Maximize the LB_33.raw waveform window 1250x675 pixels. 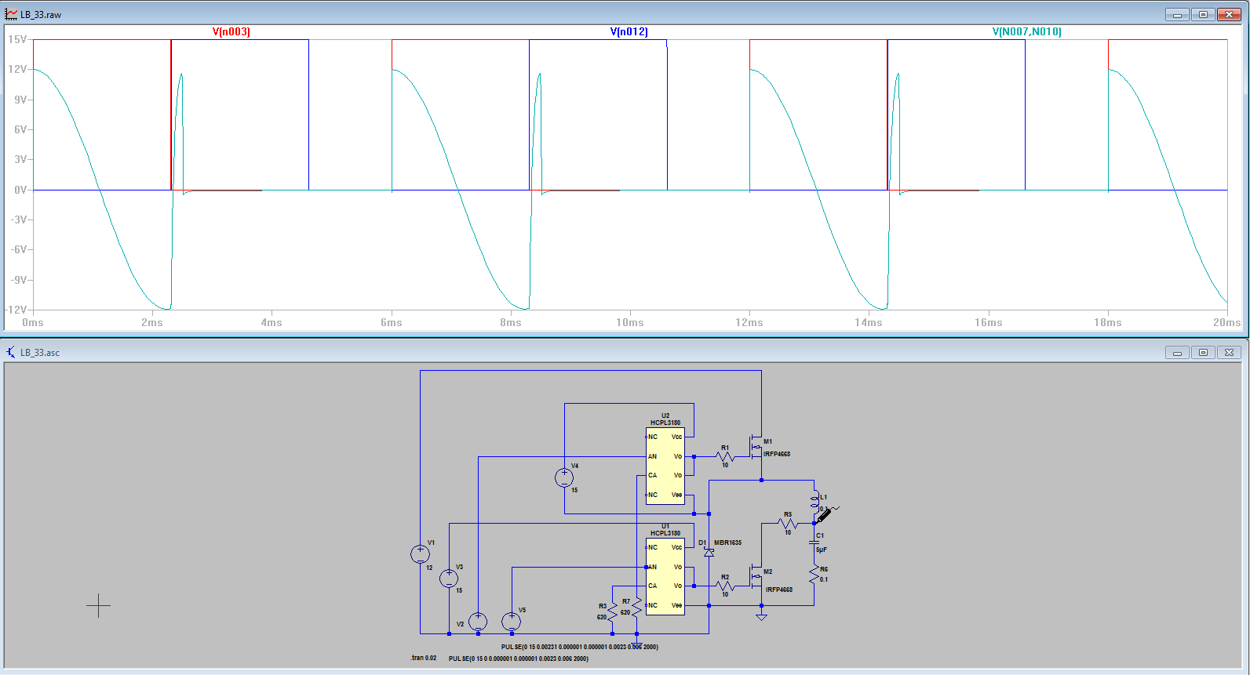(1203, 14)
